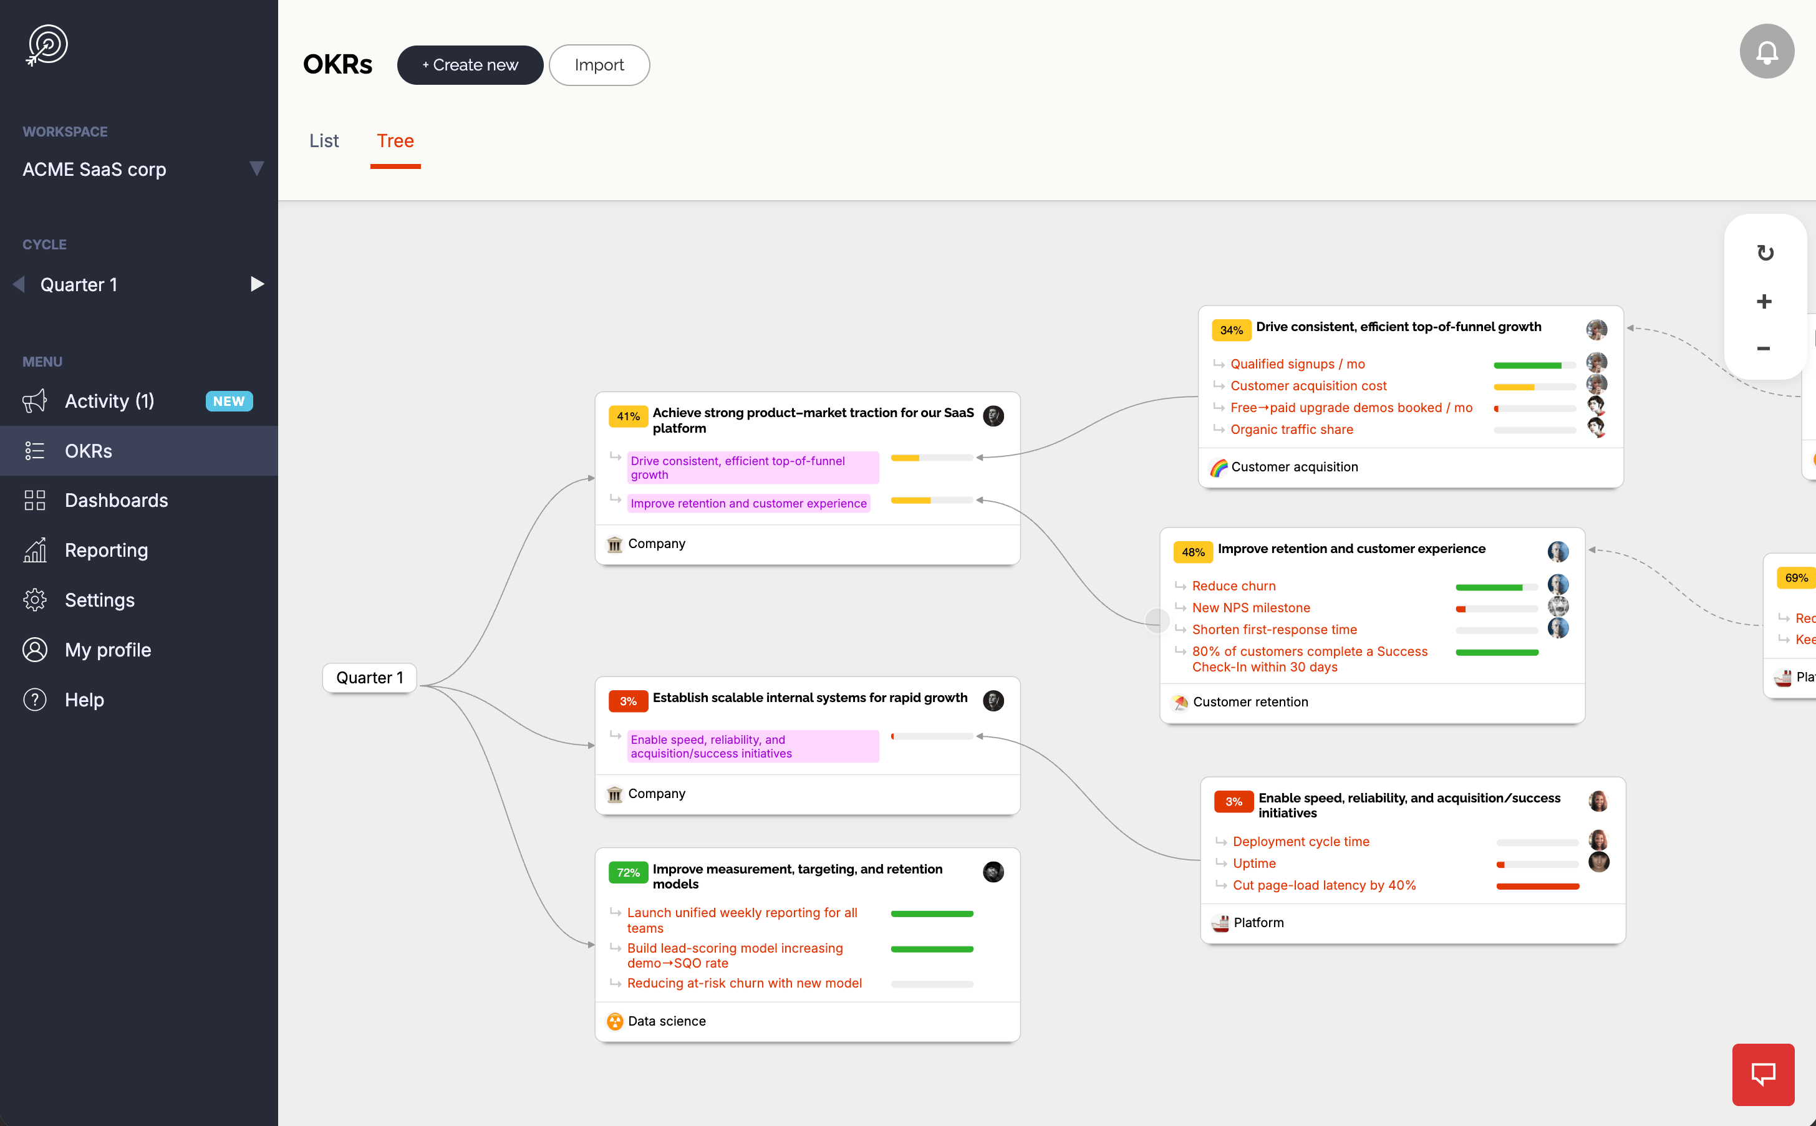
Task: Open the Settings gear in the sidebar
Action: (34, 600)
